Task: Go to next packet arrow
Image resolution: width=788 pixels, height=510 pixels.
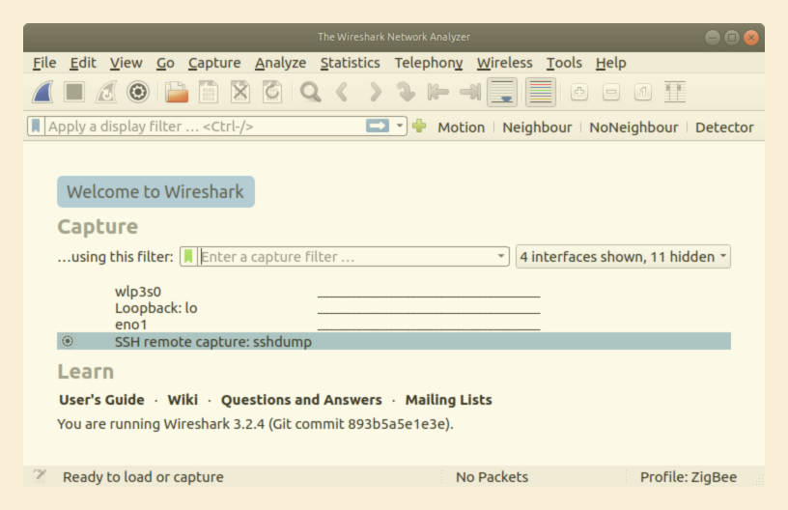Action: tap(375, 93)
